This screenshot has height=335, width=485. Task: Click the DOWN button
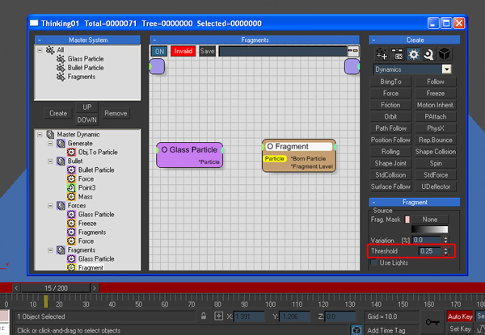point(87,119)
